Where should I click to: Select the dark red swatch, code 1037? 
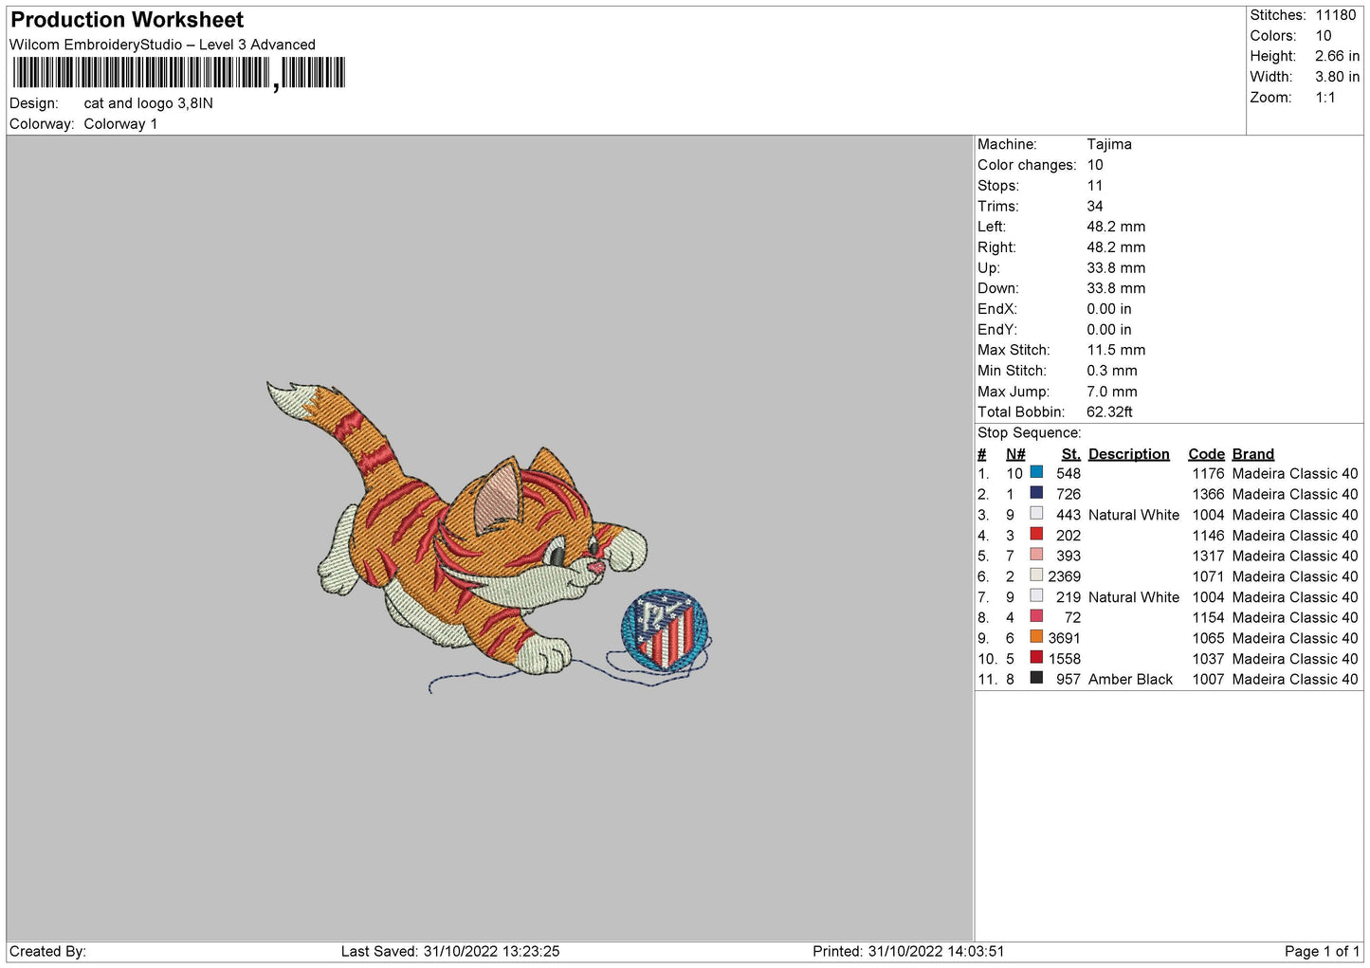[x=1036, y=658]
